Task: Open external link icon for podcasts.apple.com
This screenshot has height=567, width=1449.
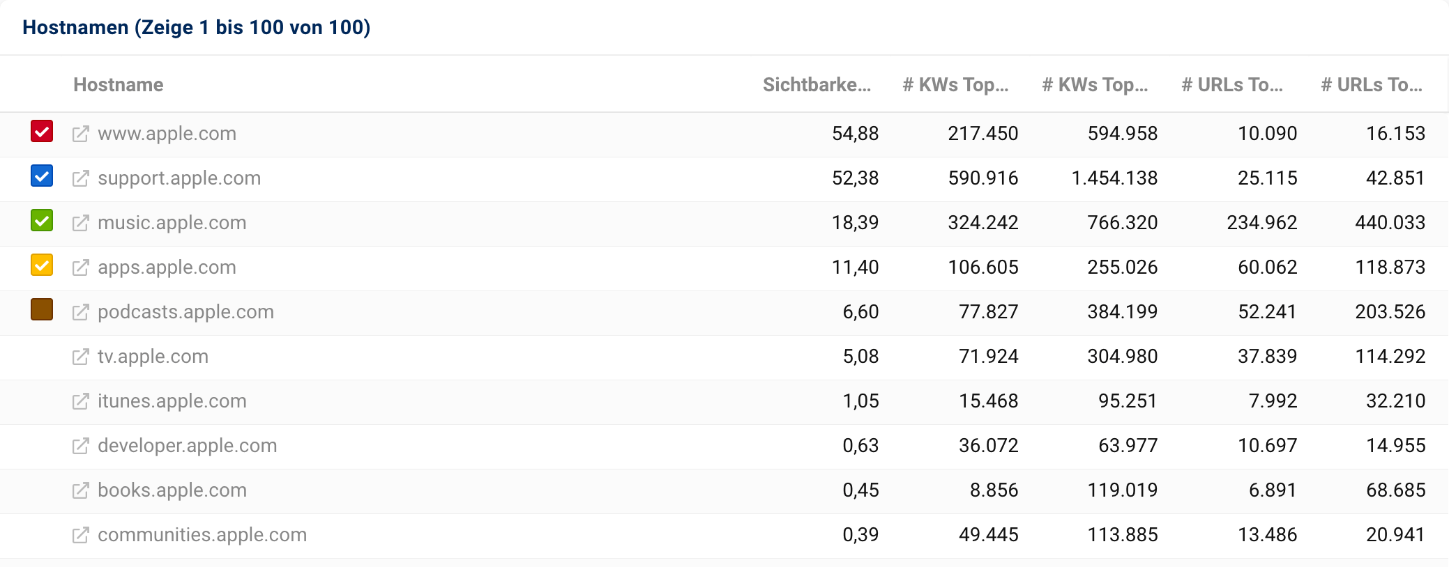Action: pyautogui.click(x=81, y=312)
